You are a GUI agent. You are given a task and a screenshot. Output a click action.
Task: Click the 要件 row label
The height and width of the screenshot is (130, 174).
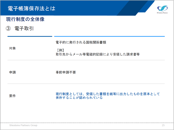pos(12,96)
